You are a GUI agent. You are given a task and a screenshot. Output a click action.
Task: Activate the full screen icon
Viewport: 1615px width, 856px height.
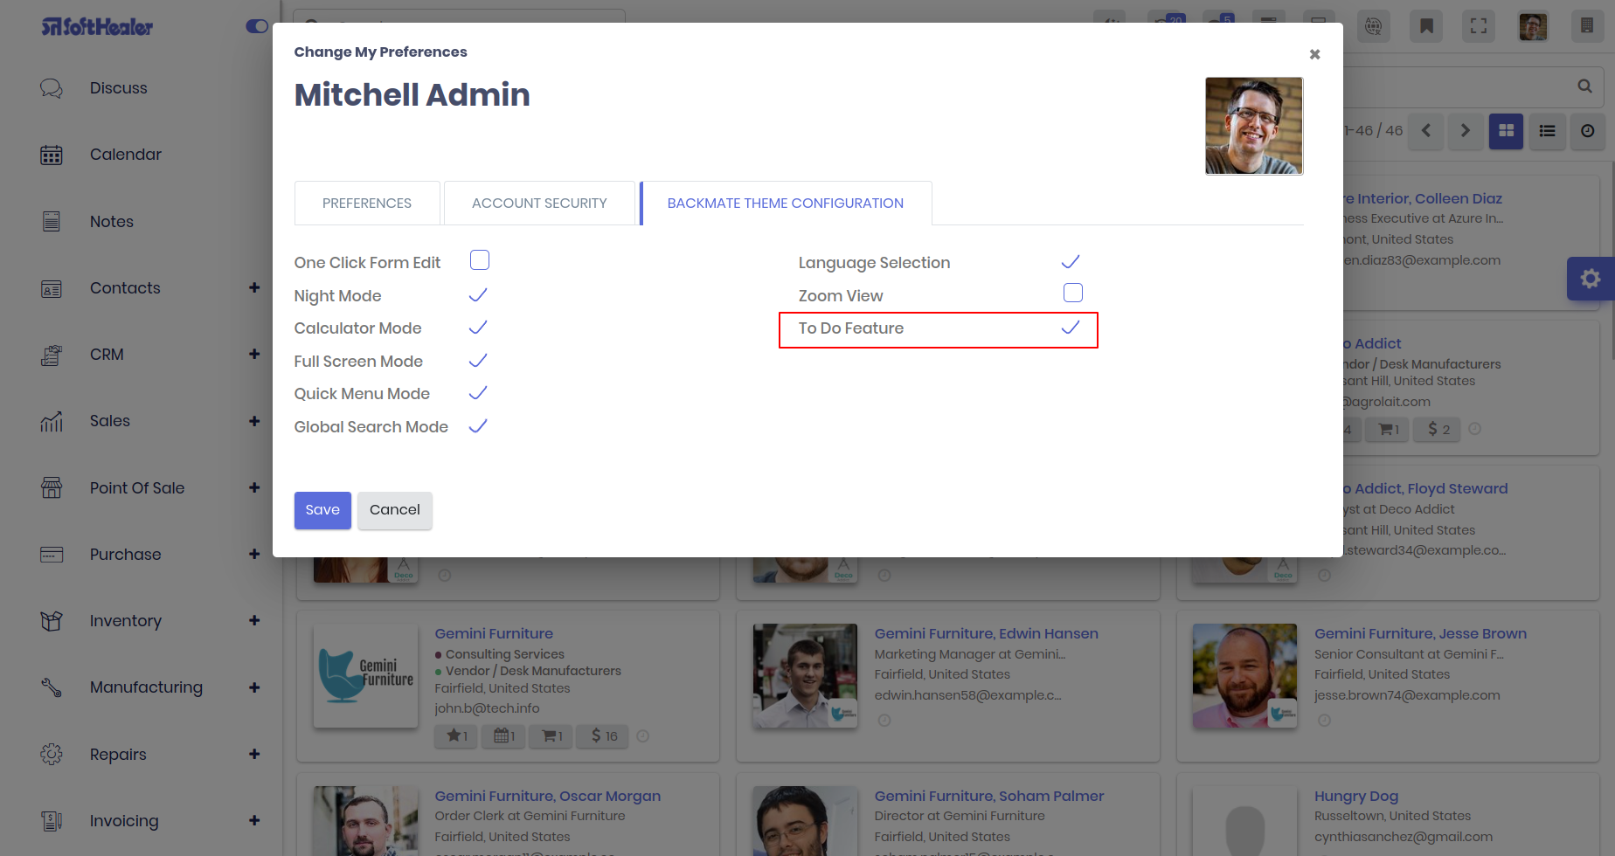[x=1479, y=26]
